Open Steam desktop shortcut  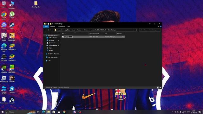point(12,25)
